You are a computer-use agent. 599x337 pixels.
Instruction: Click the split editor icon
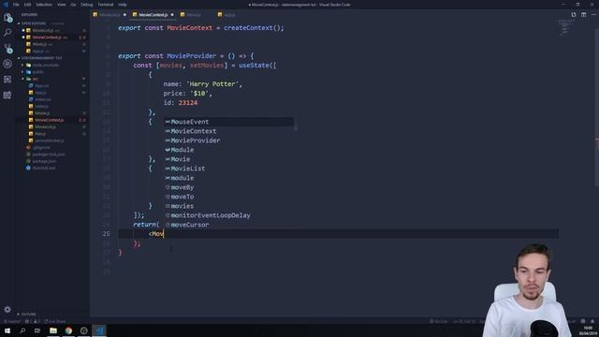[583, 15]
